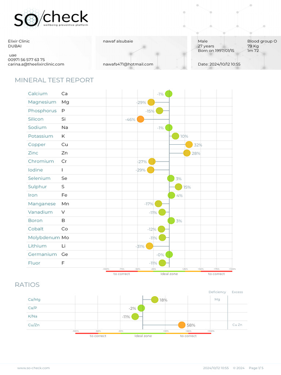Viewport: 281px width, 375px height.
Task: Click the Copper 32% chart marker
Action: click(x=189, y=145)
